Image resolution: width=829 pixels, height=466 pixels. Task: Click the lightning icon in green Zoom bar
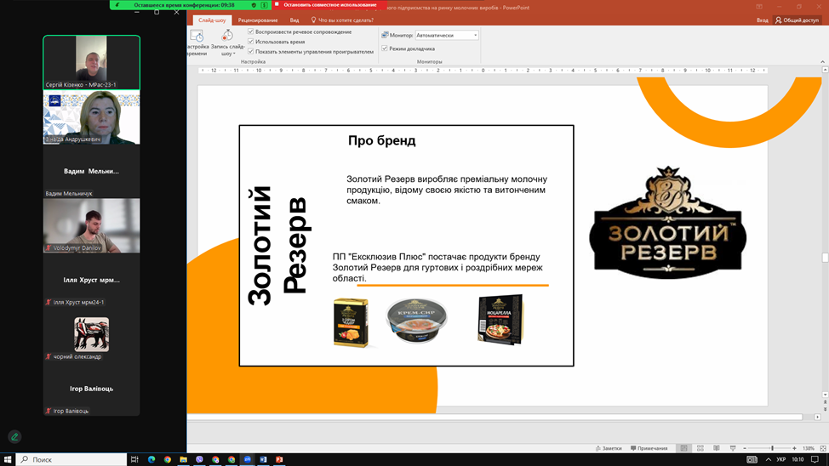[117, 5]
